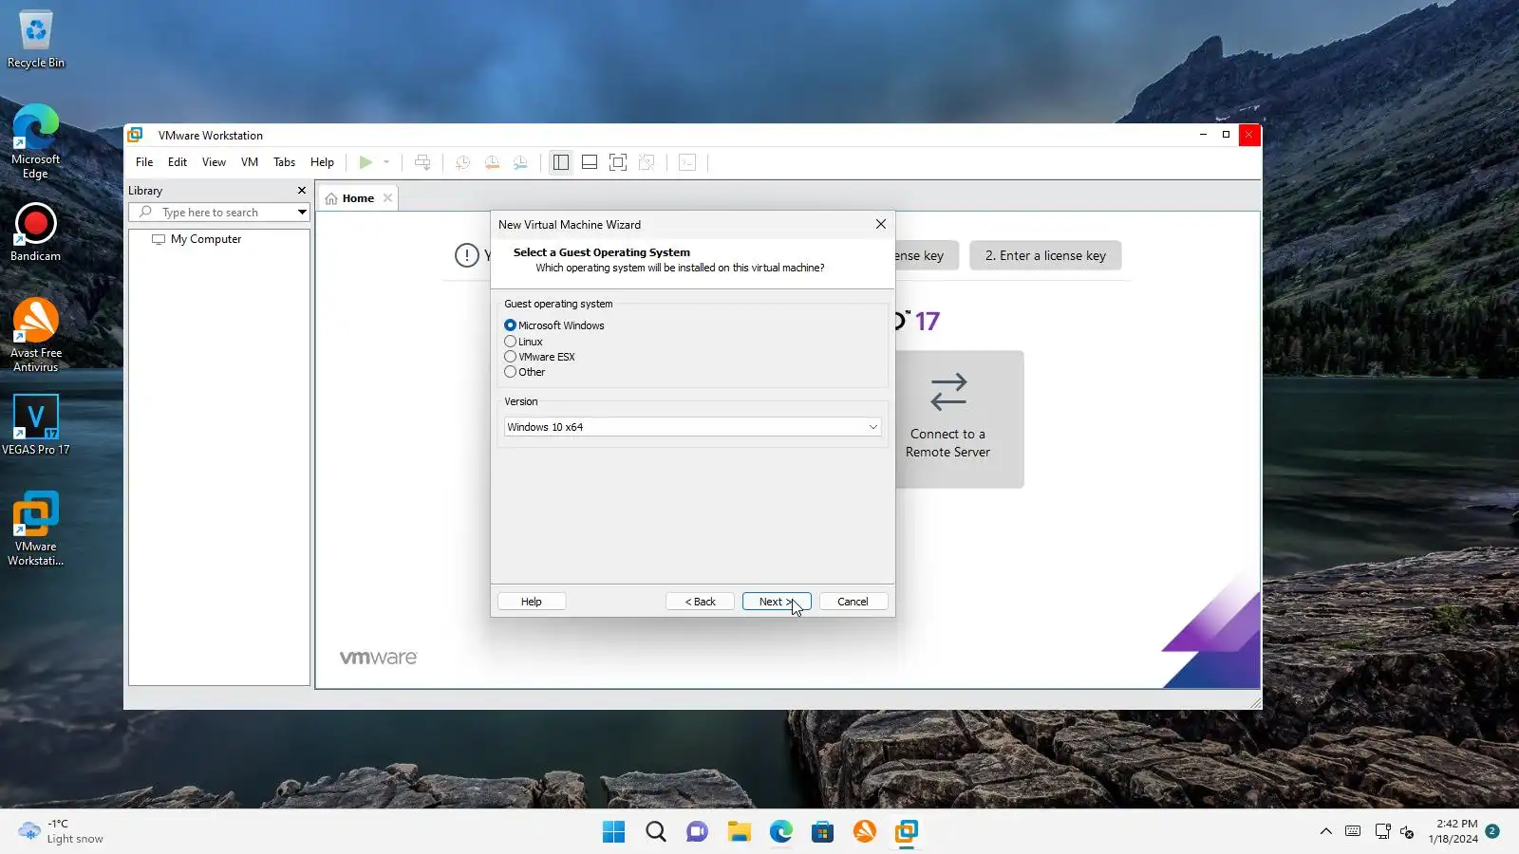Open the Library search options dropdown arrow
The width and height of the screenshot is (1519, 854).
pyautogui.click(x=302, y=213)
